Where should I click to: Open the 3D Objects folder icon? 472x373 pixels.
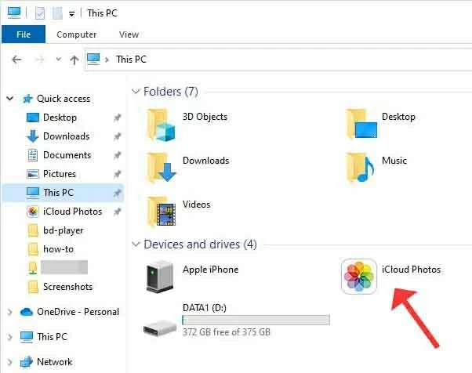pos(162,123)
